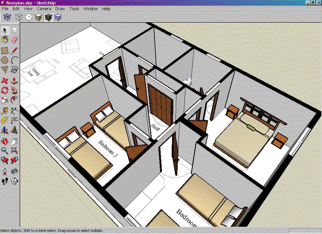Select the Push/Pull tool

[14, 81]
